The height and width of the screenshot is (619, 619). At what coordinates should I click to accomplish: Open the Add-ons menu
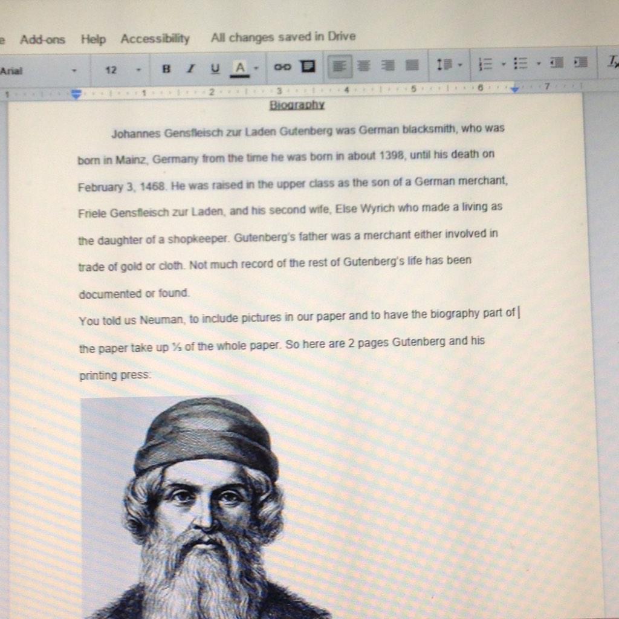43,39
